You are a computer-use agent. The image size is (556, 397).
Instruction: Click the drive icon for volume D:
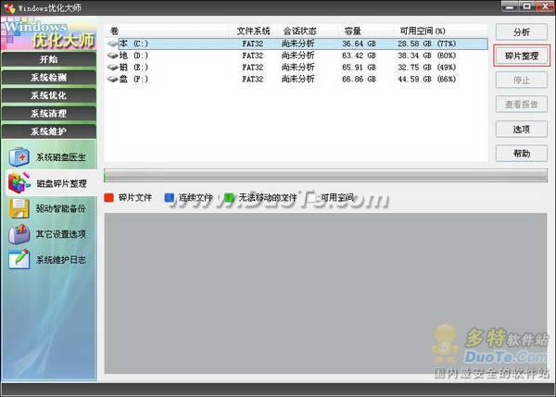tap(113, 56)
